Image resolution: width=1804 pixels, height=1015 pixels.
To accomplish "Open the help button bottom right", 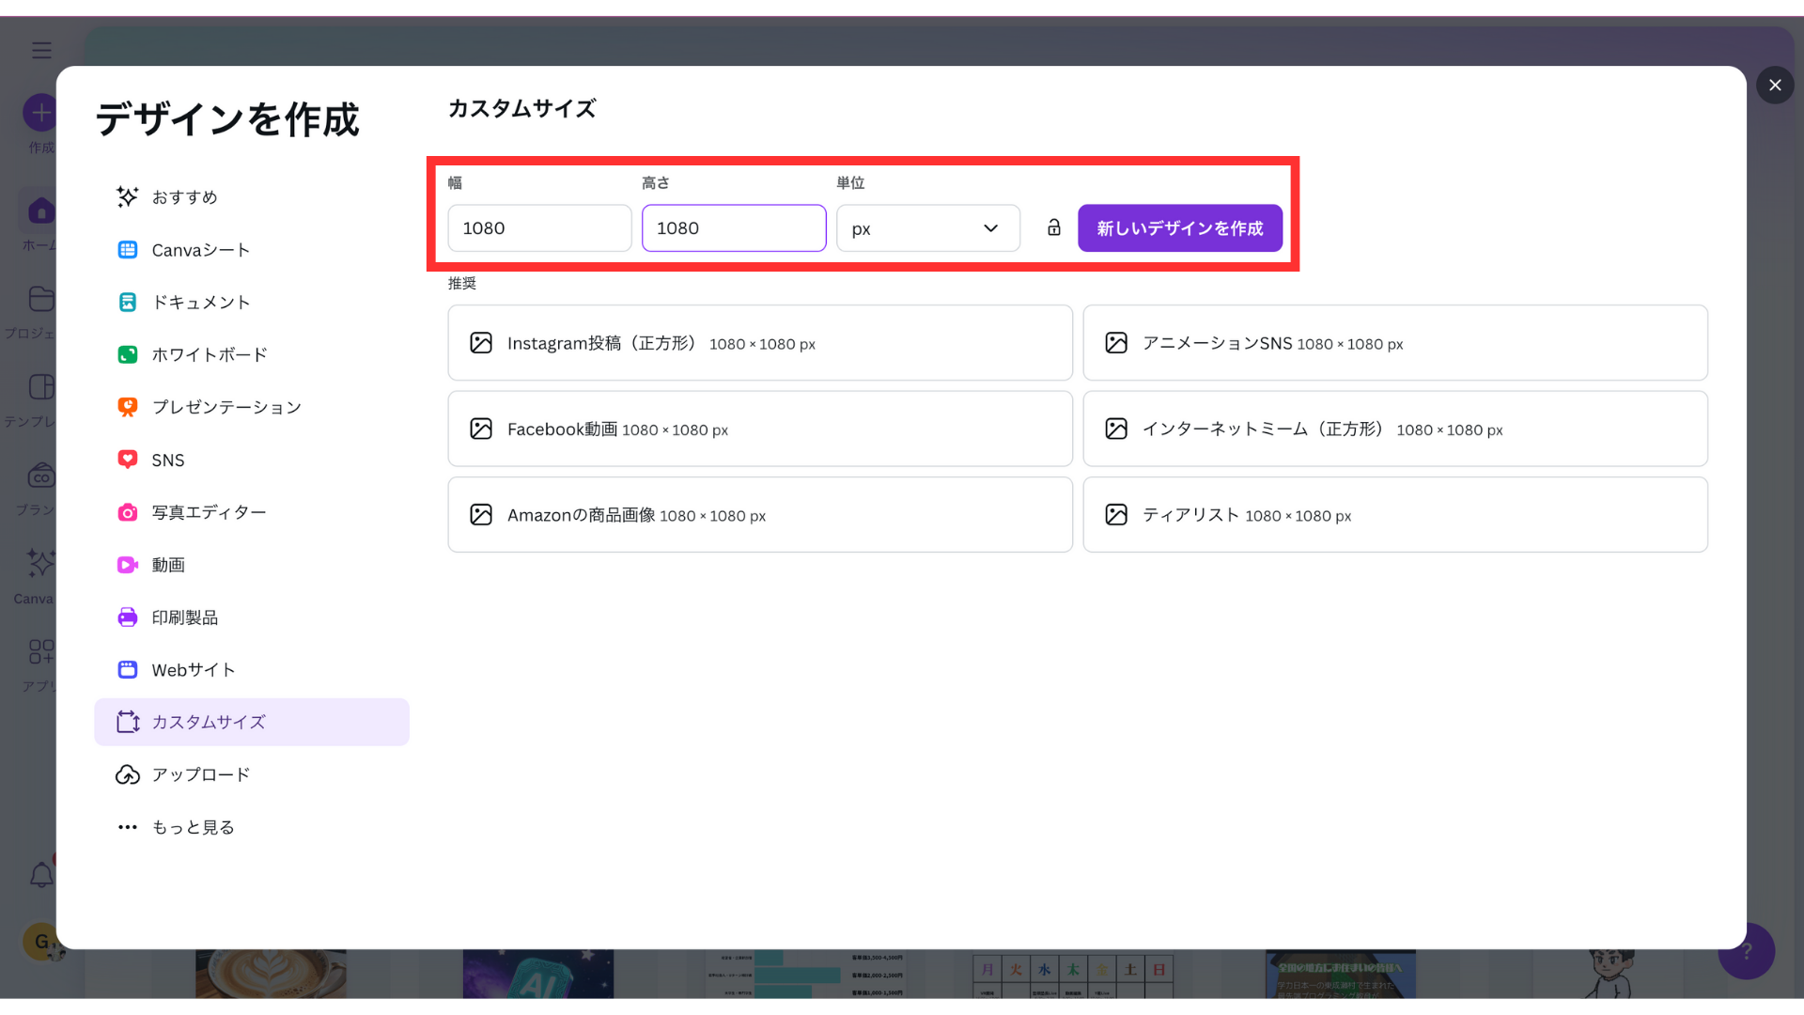I will click(x=1746, y=951).
